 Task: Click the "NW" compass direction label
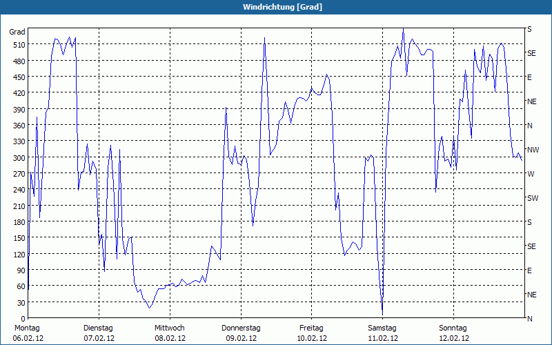tap(533, 150)
